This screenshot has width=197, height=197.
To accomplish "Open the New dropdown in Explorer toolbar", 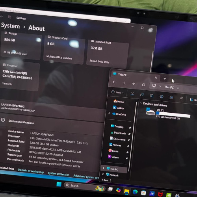I will [x=117, y=92].
